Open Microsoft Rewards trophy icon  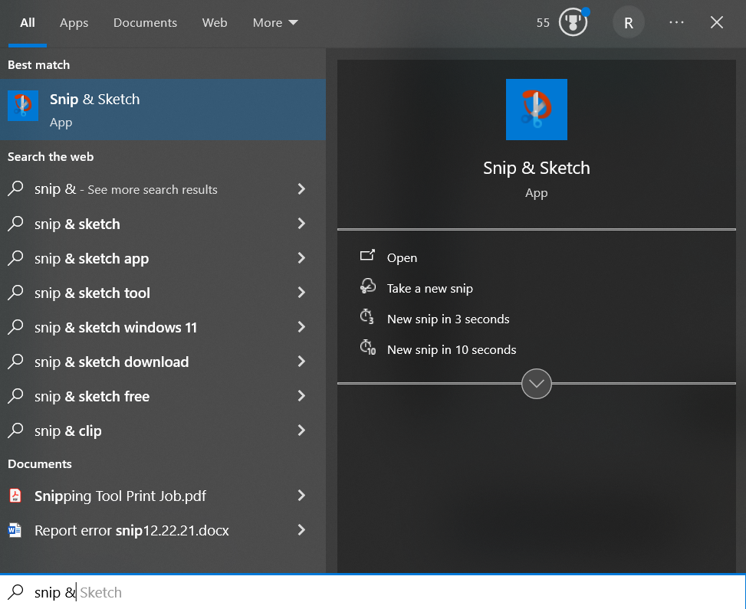click(573, 22)
